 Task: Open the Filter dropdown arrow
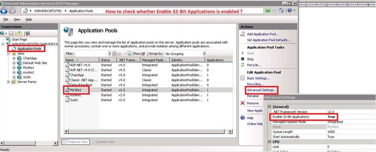[x=109, y=54]
